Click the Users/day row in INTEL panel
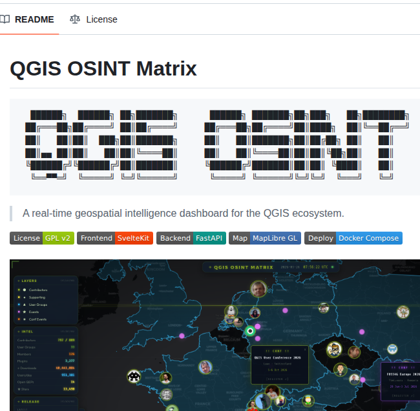 point(46,375)
